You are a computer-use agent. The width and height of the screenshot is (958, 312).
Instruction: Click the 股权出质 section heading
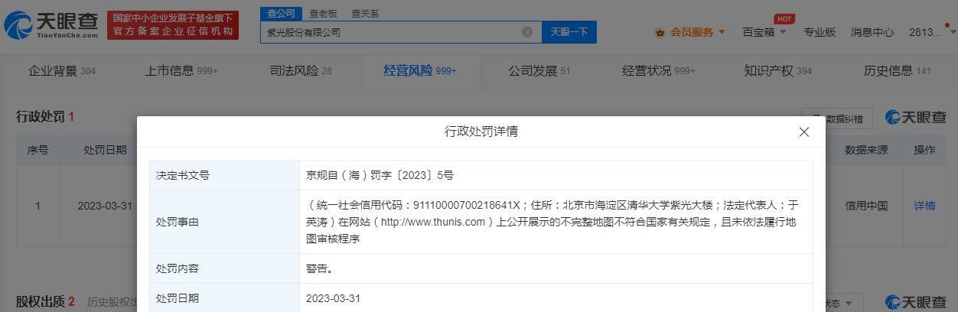(x=45, y=301)
